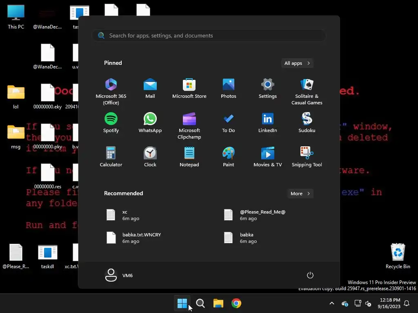This screenshot has width=418, height=313.
Task: Open Microsoft Clipchamp
Action: [x=189, y=126]
